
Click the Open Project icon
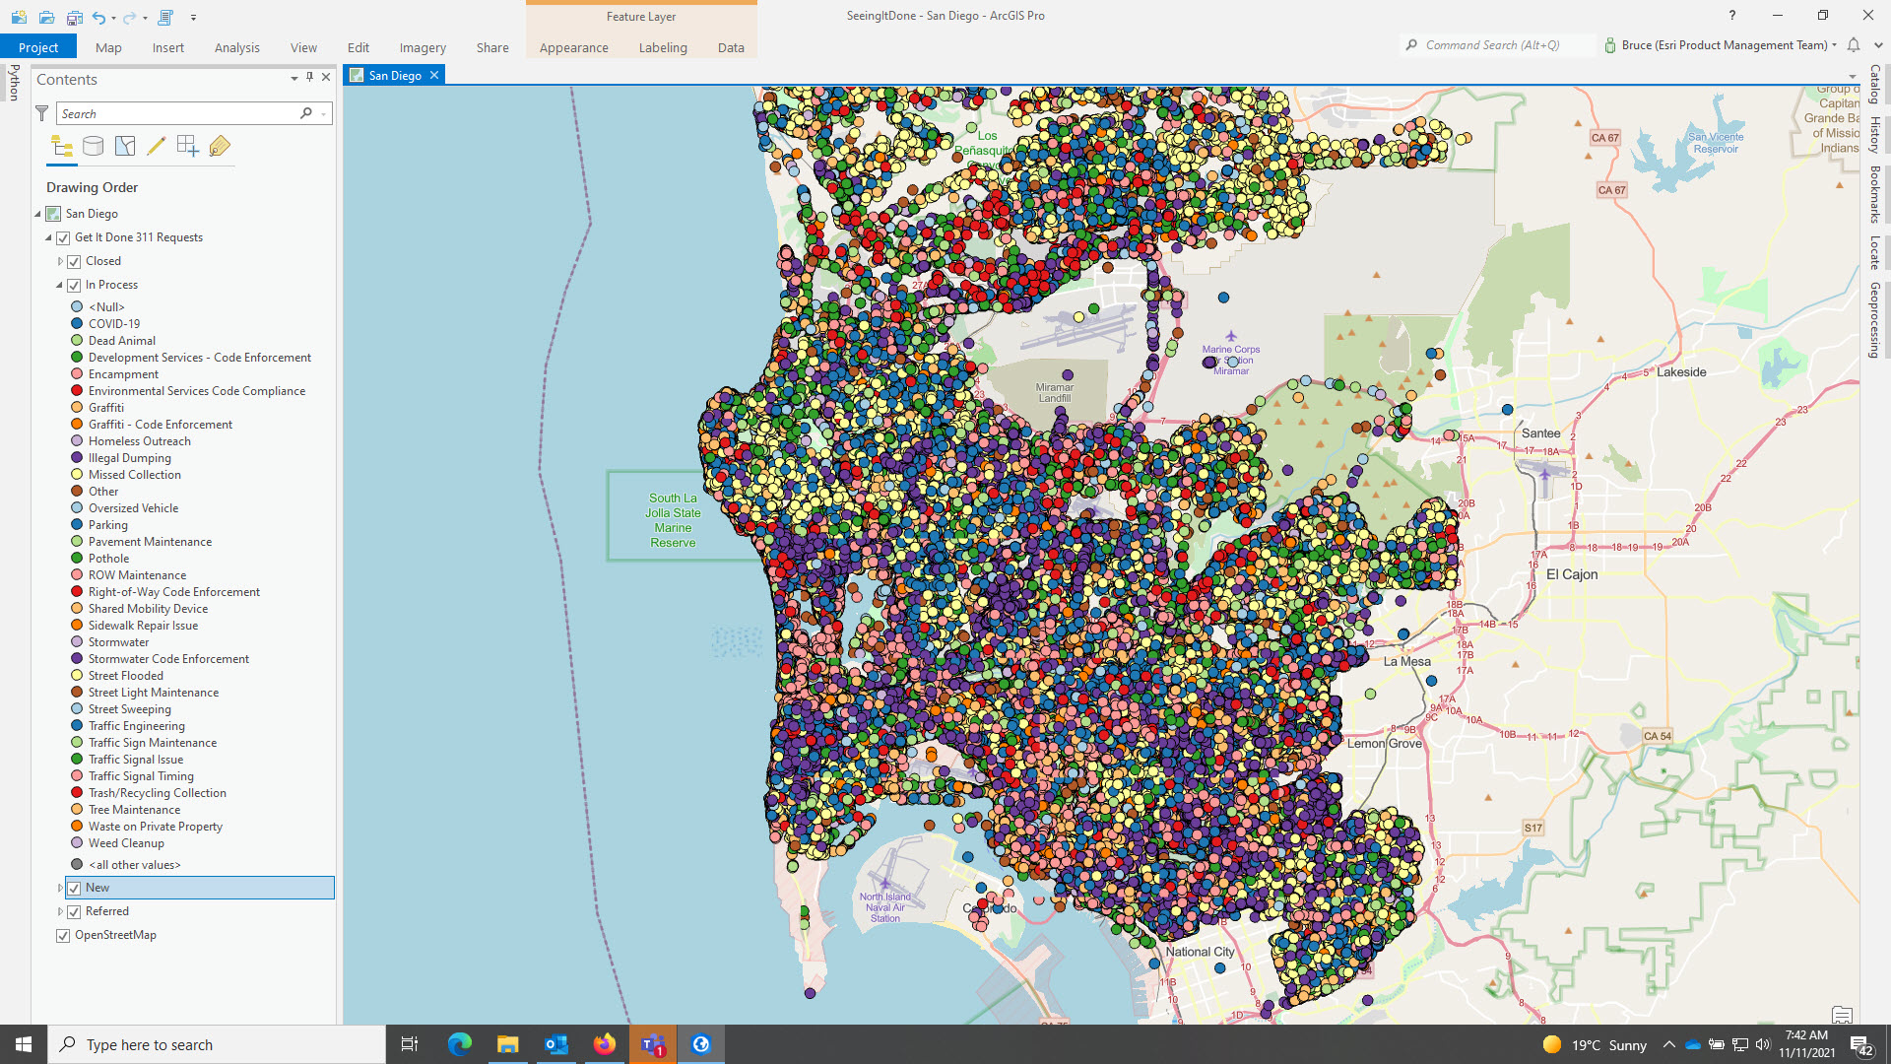pyautogui.click(x=46, y=17)
